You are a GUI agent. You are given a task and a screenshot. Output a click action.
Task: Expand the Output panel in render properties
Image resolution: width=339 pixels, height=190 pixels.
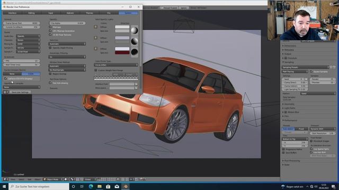tap(288, 54)
